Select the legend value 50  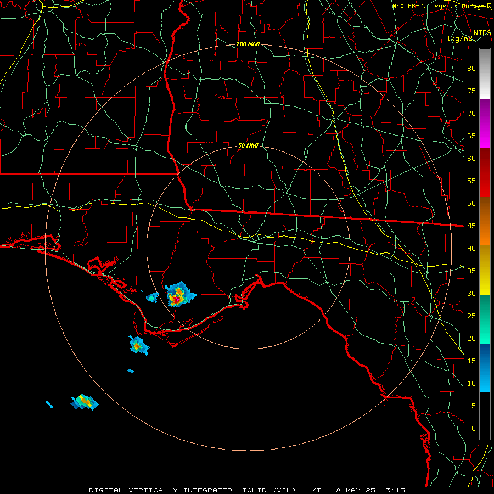pos(471,203)
